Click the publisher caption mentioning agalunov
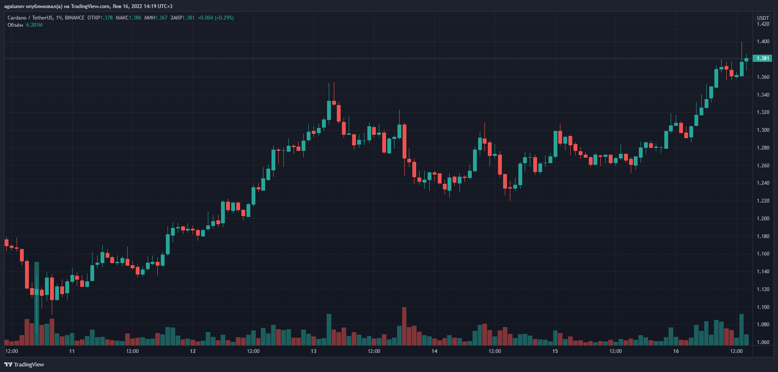Screen dimensions: 778x372 pos(88,6)
